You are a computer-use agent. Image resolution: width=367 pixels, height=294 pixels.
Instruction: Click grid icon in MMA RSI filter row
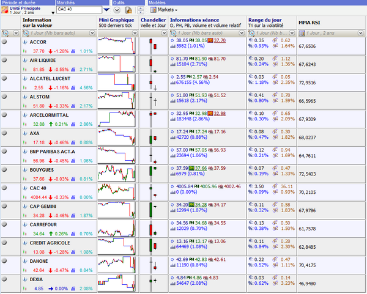pos(302,33)
